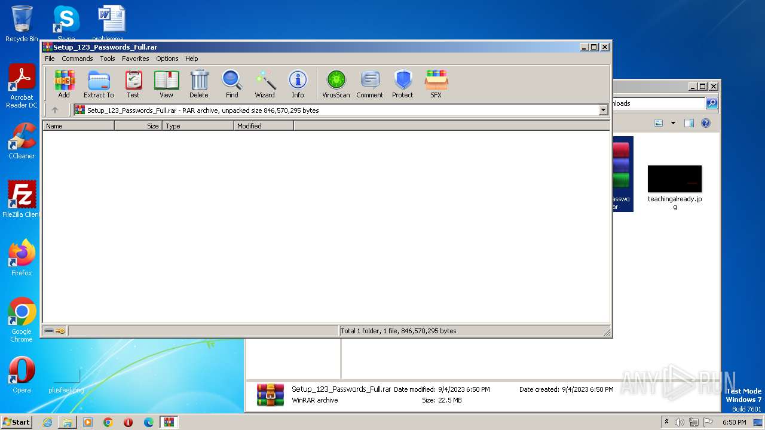Click the Protect shield icon
765x430 pixels.
tap(403, 84)
